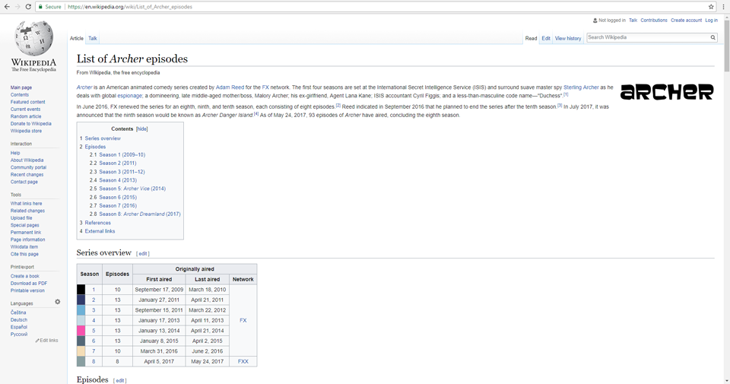Screen dimensions: 730x384
Task: Click the search magnifier icon
Action: click(x=713, y=37)
